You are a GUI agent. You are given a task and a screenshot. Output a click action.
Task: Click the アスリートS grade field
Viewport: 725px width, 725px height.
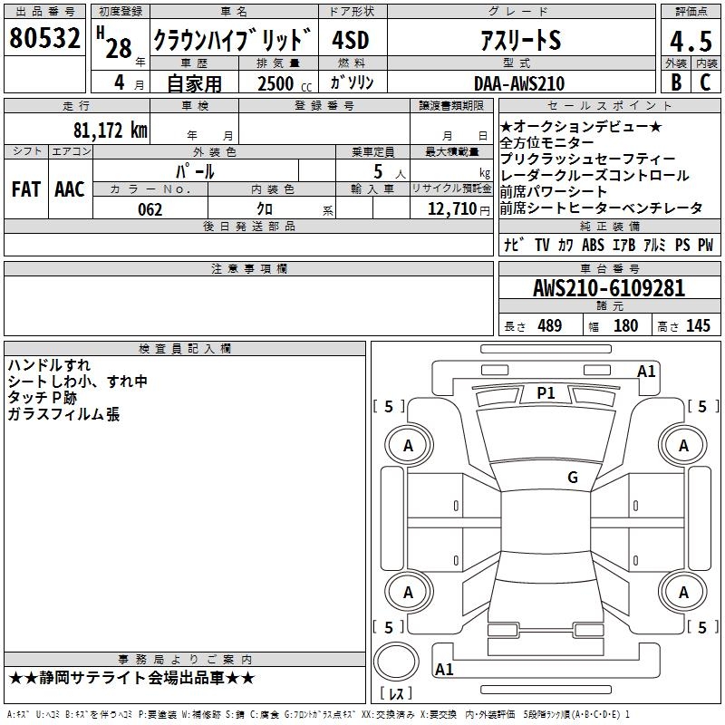pos(520,40)
